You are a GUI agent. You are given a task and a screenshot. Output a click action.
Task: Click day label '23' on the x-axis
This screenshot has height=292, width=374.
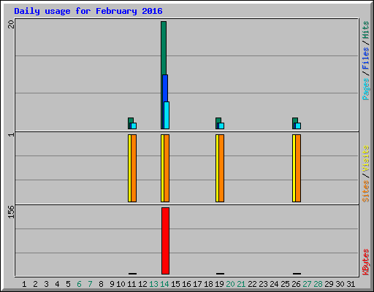[x=263, y=284]
